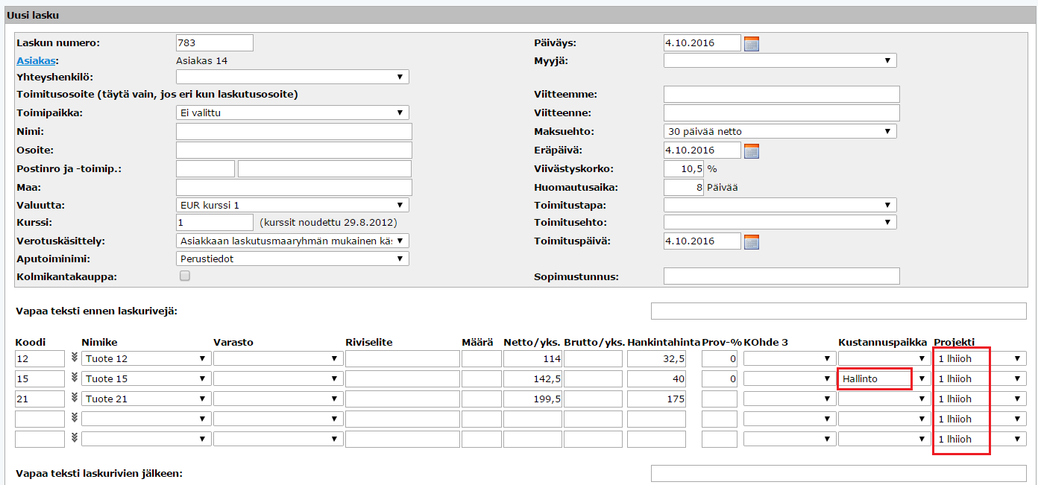Click Koodi field containing 12
The height and width of the screenshot is (485, 1038).
pyautogui.click(x=40, y=358)
